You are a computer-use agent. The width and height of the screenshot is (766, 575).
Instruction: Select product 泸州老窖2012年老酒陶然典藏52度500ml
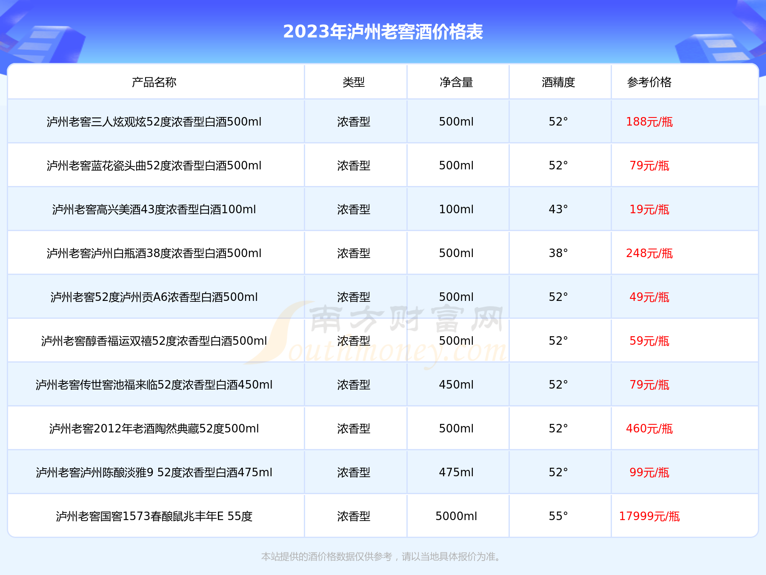pyautogui.click(x=154, y=429)
